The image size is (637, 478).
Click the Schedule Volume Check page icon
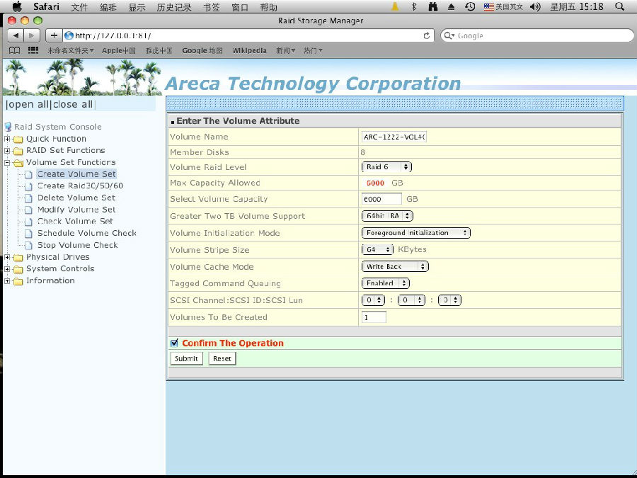point(28,233)
